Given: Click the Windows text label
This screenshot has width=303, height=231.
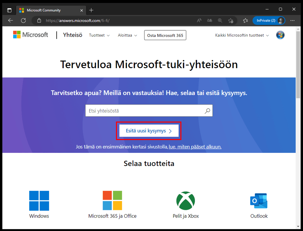Looking at the screenshot, I should (x=39, y=216).
